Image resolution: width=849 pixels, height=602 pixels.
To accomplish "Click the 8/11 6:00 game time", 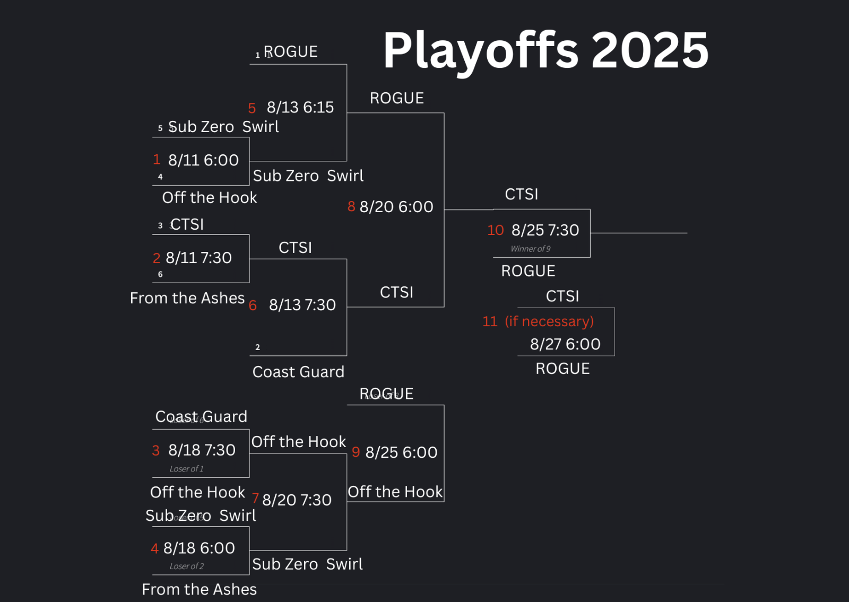I will tap(203, 160).
